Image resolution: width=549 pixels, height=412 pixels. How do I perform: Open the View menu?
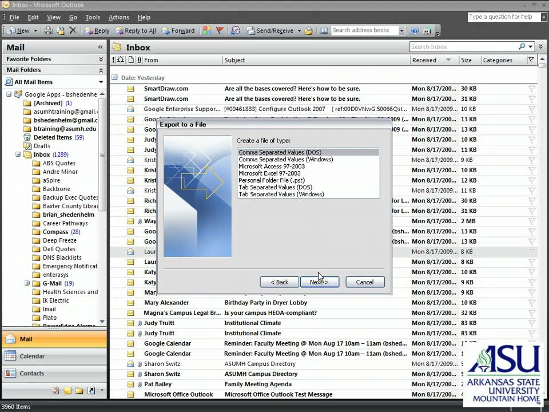tap(54, 17)
